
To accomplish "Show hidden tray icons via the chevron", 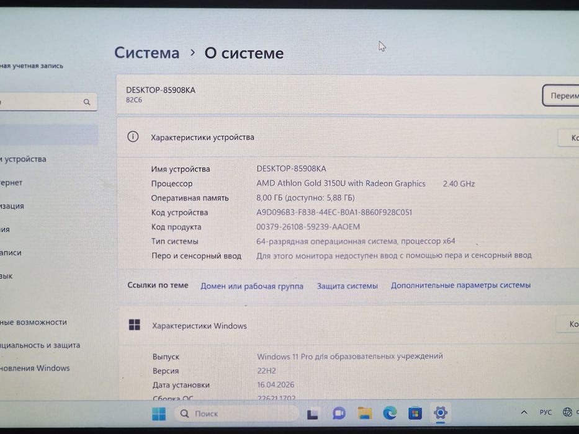I will pyautogui.click(x=524, y=412).
